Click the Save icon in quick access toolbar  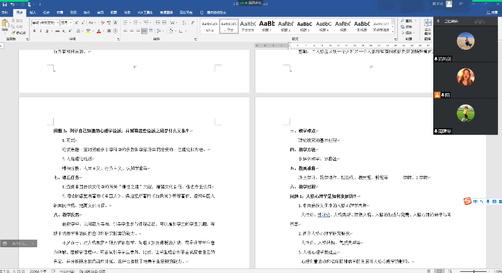4,4
